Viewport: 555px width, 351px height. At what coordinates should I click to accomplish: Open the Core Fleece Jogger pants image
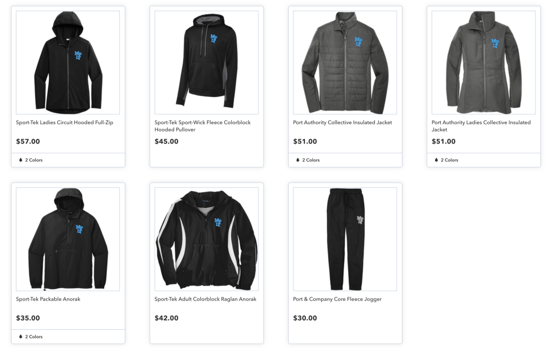point(345,239)
